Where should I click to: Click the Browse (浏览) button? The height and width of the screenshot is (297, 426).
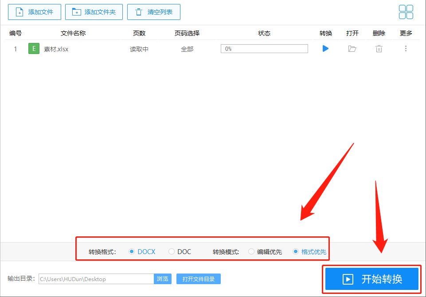(x=163, y=279)
